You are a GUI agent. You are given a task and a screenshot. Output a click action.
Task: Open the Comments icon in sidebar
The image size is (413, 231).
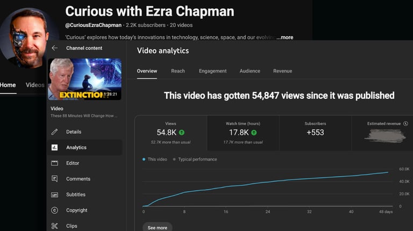[x=54, y=179]
